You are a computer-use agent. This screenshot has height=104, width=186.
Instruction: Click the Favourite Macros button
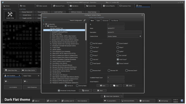point(42,12)
